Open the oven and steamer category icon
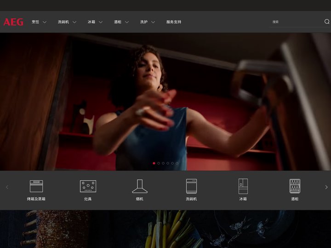 36,186
